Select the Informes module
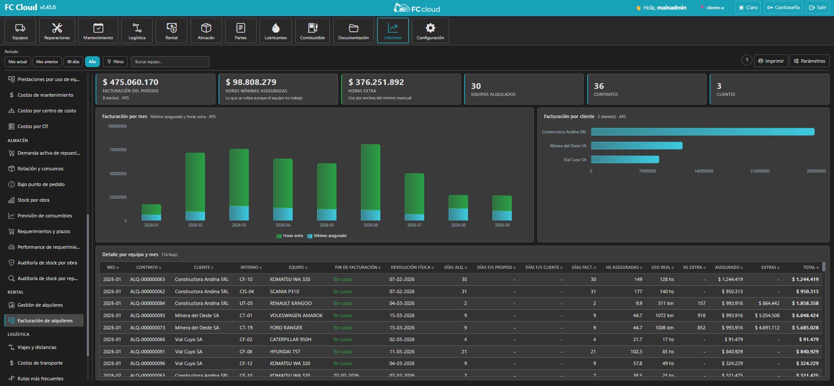The image size is (834, 386). [393, 30]
